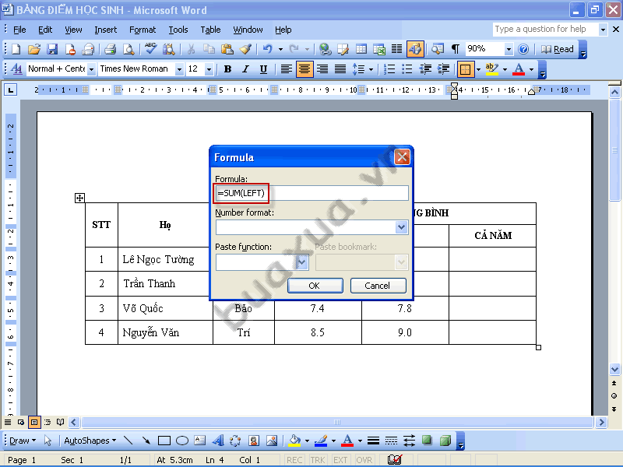Open Paste function dropdown list

[x=302, y=262]
